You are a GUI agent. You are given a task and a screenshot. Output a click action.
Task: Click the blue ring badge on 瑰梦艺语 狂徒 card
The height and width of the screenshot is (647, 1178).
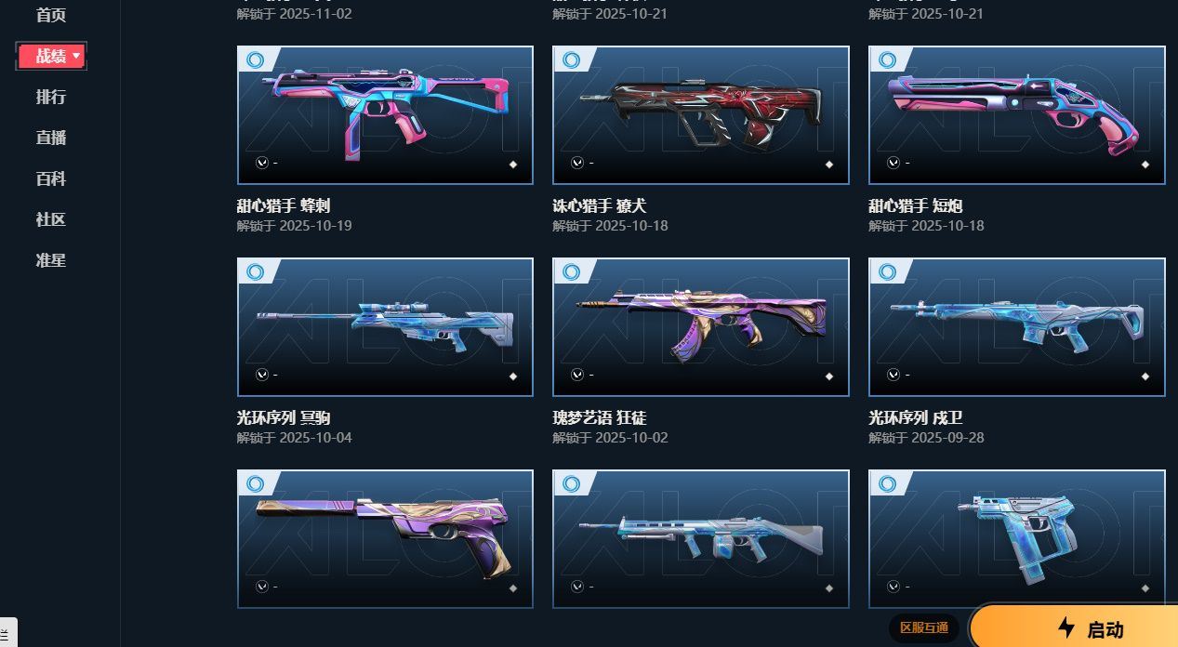(571, 271)
